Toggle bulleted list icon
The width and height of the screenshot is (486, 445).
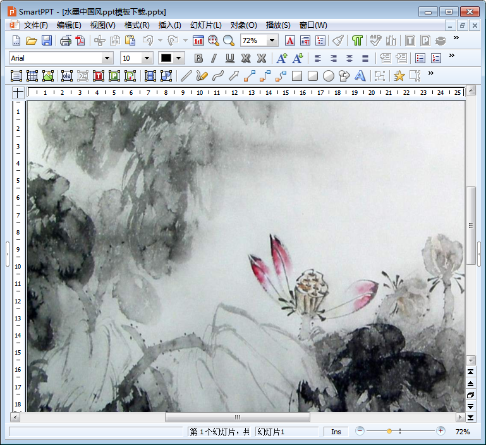click(x=420, y=58)
